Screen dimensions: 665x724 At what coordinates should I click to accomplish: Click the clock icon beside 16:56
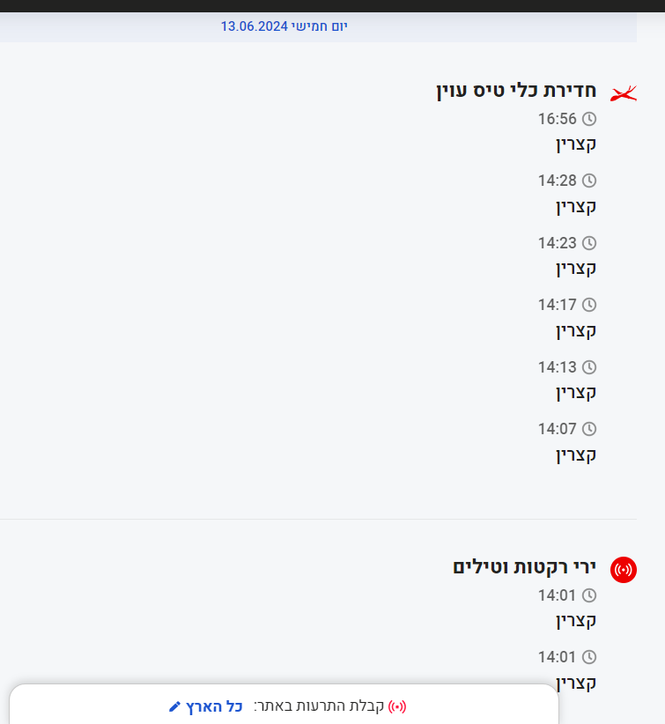click(x=589, y=119)
